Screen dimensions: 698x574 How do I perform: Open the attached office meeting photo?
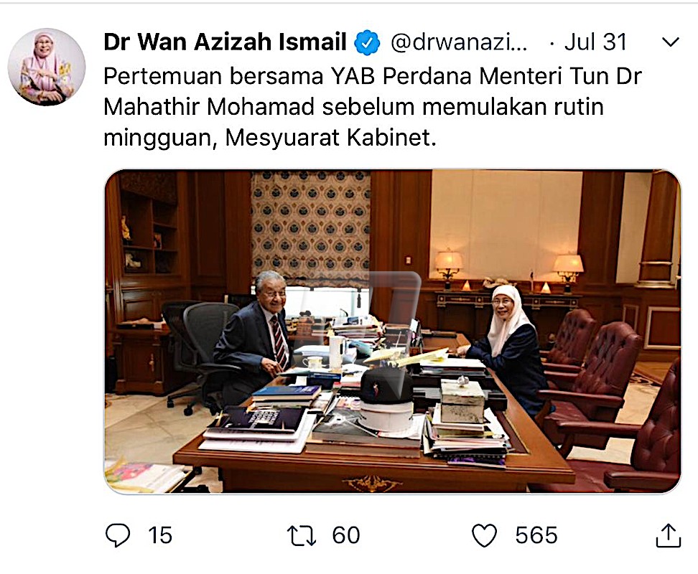pos(393,331)
